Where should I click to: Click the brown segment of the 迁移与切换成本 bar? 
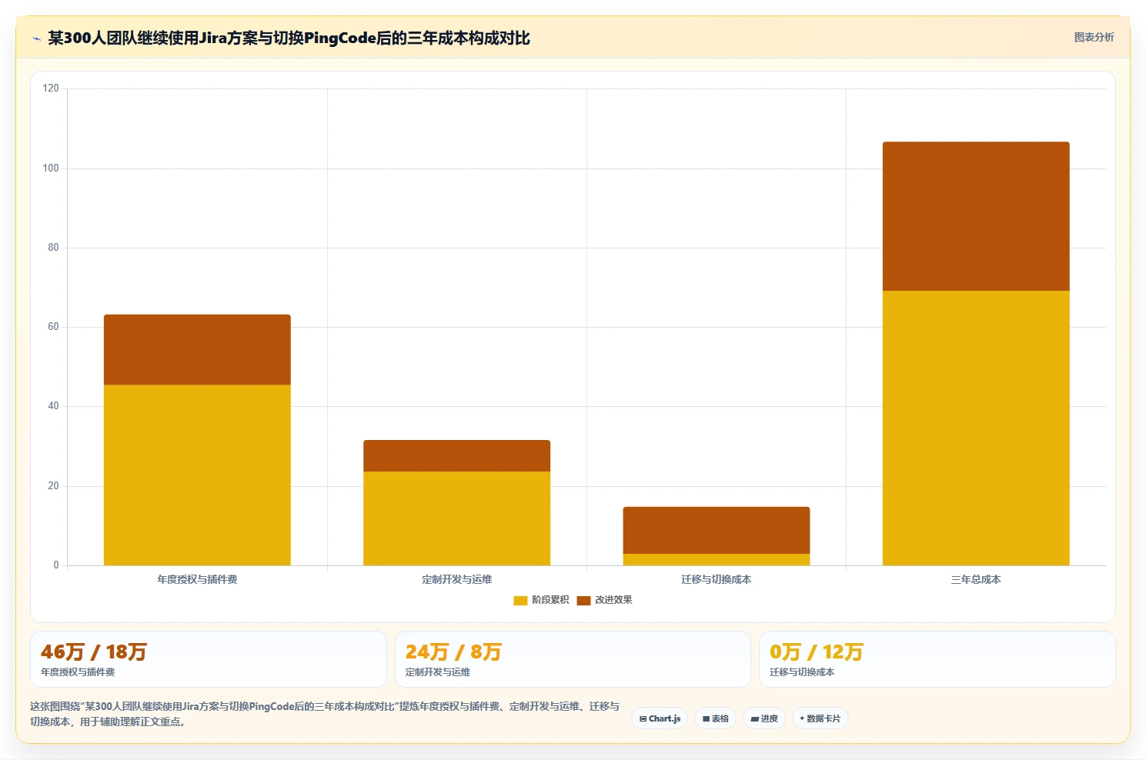[716, 530]
